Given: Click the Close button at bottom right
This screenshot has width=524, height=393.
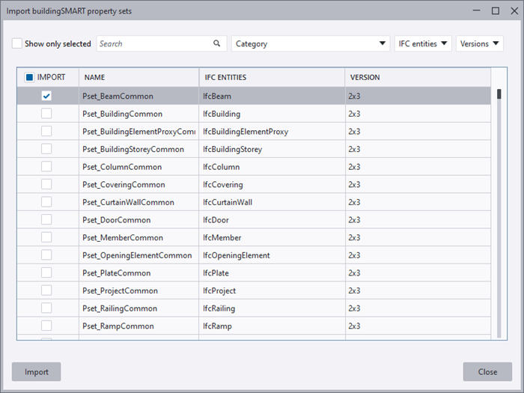Looking at the screenshot, I should pos(487,372).
